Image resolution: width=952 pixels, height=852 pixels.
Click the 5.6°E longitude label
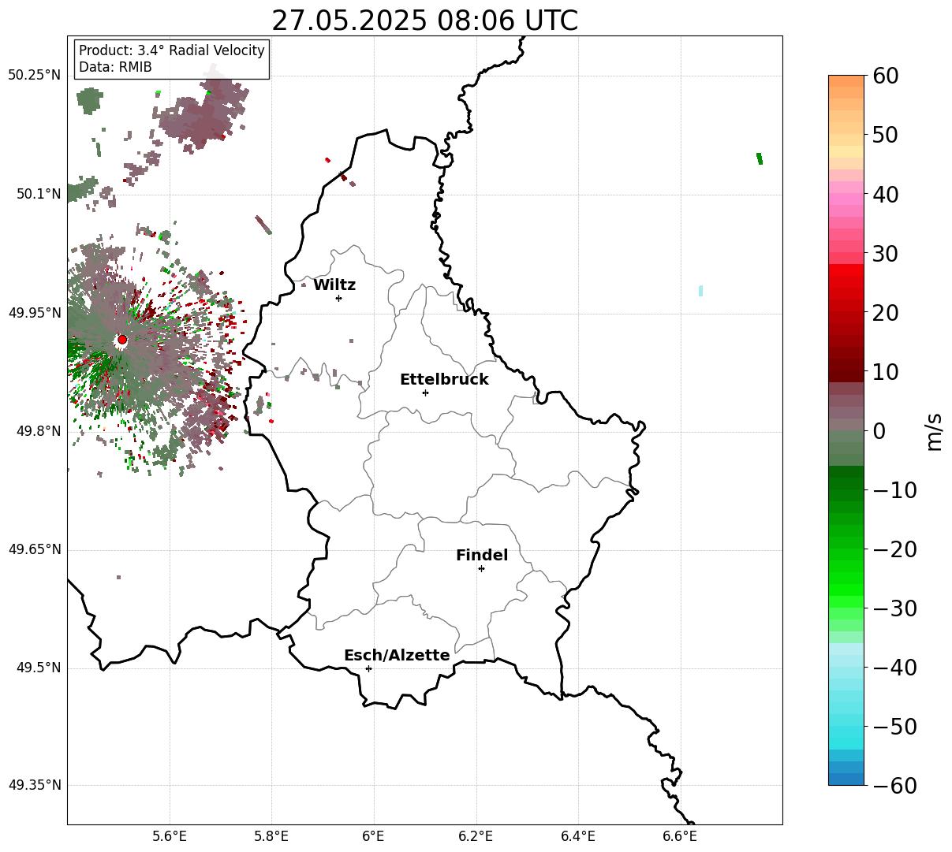pos(170,836)
